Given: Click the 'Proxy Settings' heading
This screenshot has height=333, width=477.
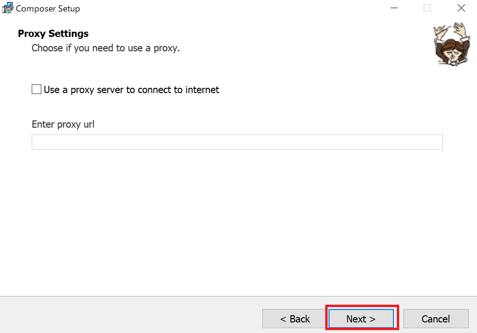Looking at the screenshot, I should tap(53, 34).
